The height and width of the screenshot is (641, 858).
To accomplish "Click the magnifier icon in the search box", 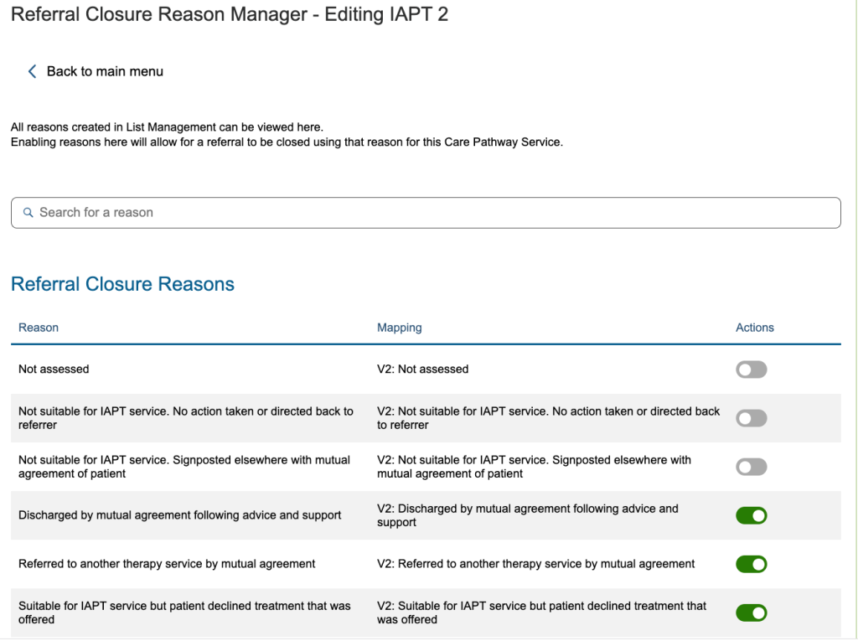I will [x=28, y=213].
